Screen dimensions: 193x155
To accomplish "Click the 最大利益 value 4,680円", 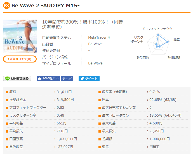I will pyautogui.click(x=156, y=123).
